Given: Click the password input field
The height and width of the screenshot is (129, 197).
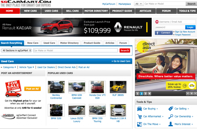Looking at the screenshot, I should pos(170,27).
